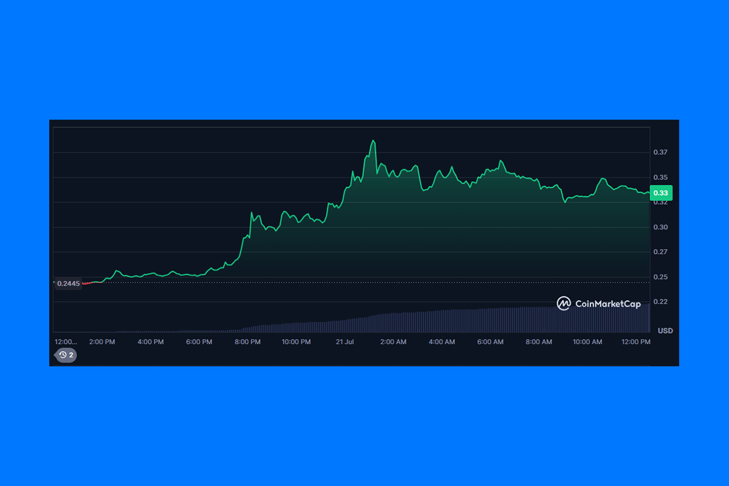This screenshot has height=486, width=729.
Task: Click the 0.30 price axis label
Action: click(660, 227)
